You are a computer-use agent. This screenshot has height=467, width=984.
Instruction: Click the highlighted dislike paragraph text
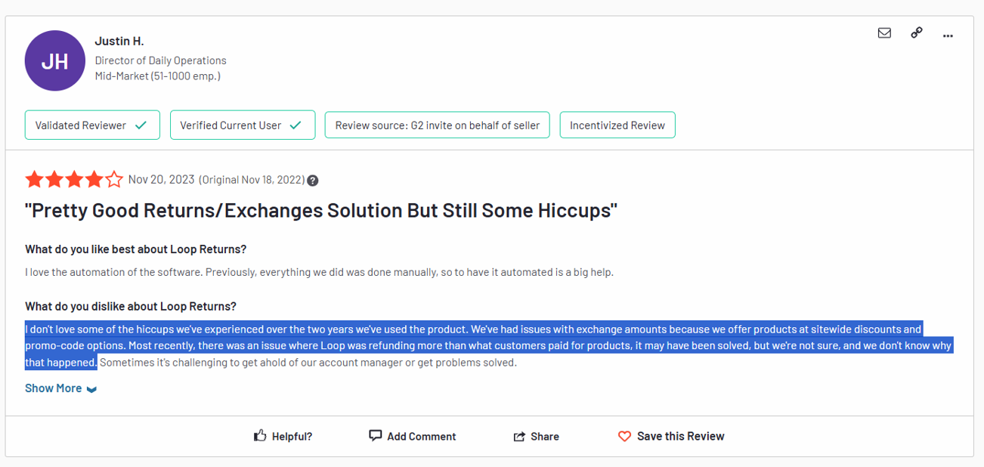(488, 345)
